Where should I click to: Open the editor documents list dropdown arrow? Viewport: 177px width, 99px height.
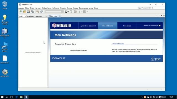[162, 16]
